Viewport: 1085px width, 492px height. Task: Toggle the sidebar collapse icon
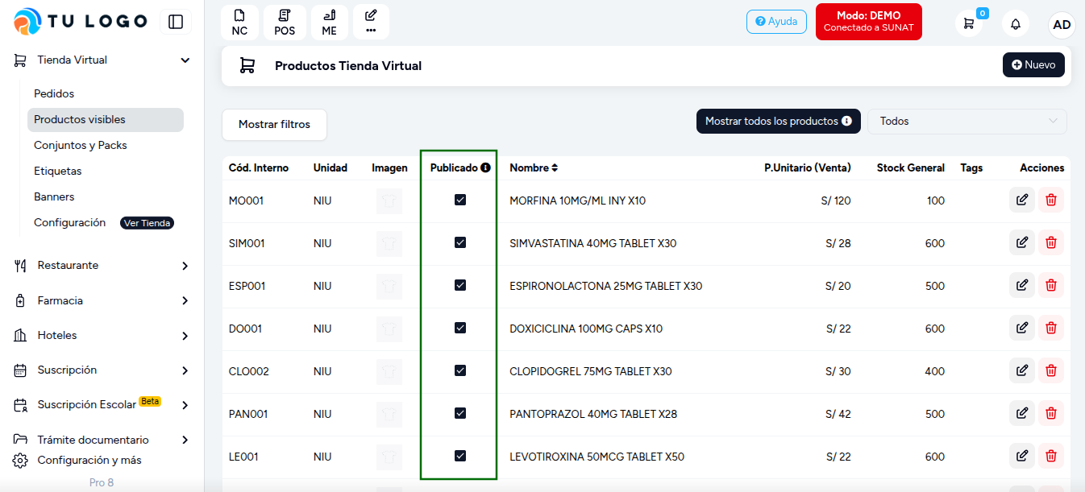pyautogui.click(x=176, y=22)
